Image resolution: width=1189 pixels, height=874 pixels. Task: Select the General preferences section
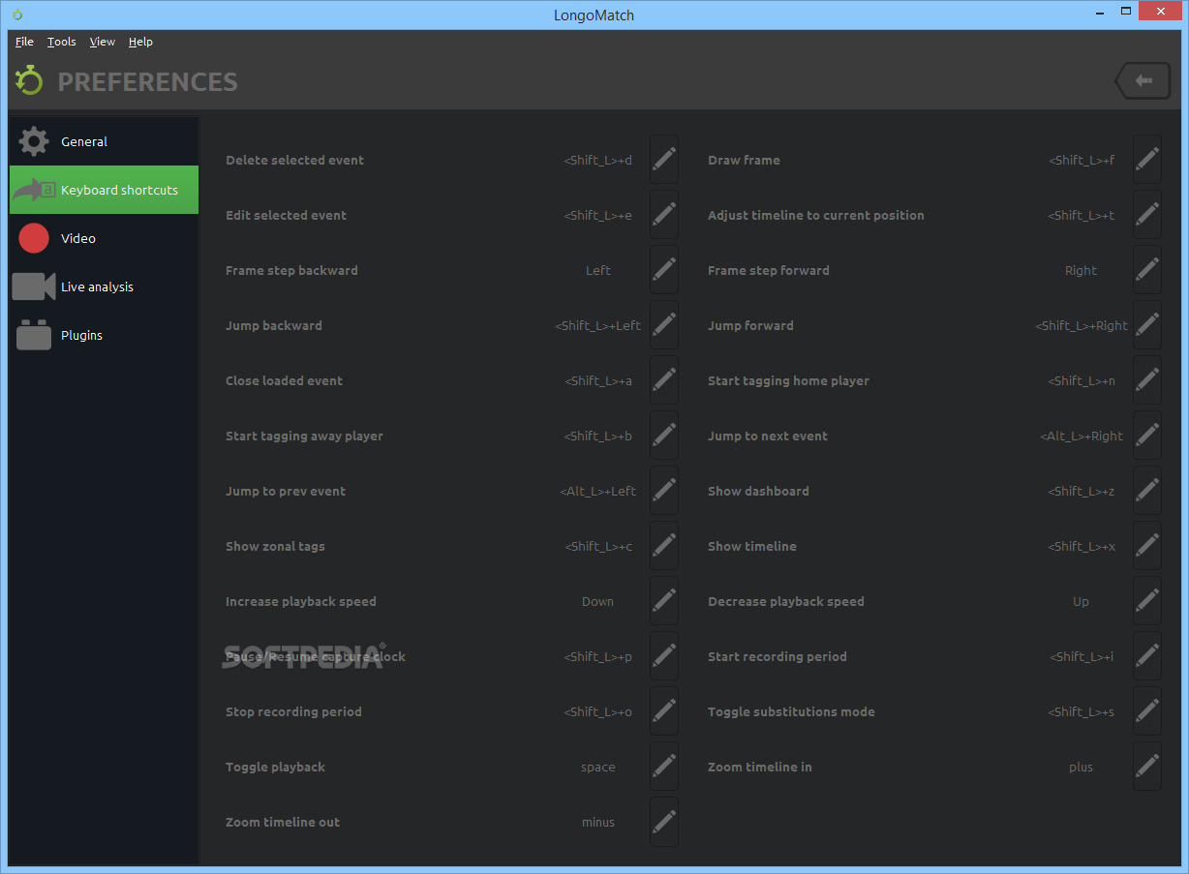[x=104, y=141]
